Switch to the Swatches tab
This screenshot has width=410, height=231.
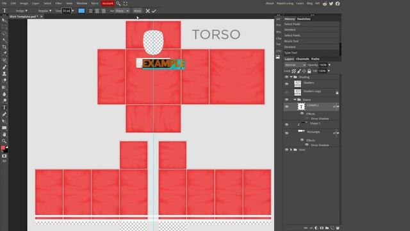click(304, 19)
